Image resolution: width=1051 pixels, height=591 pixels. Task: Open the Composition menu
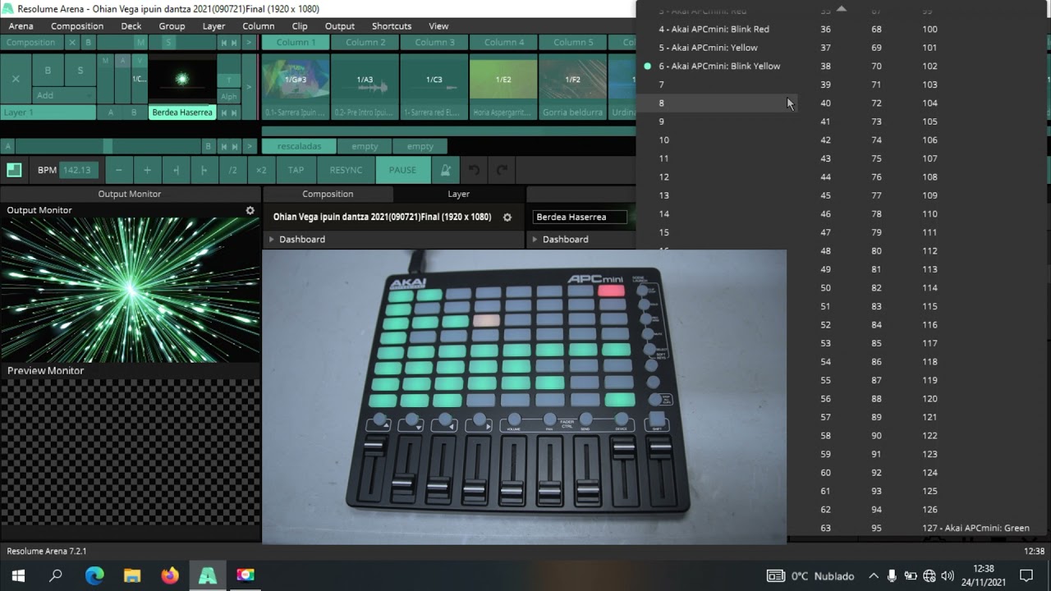click(77, 26)
